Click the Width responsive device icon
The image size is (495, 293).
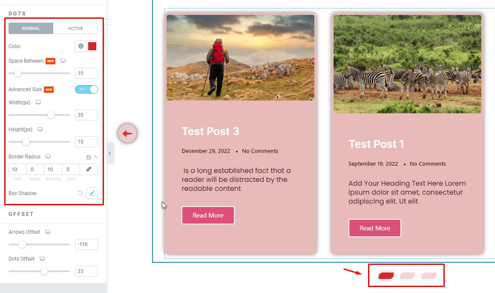[38, 103]
